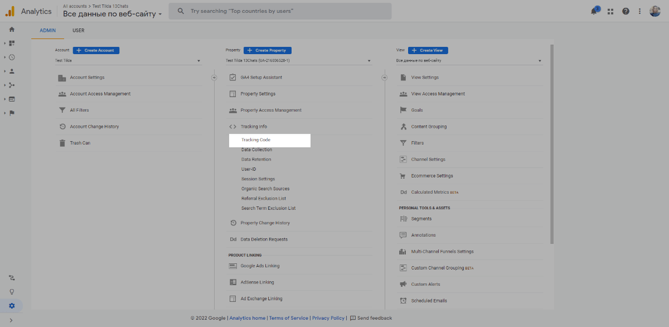The width and height of the screenshot is (669, 327).
Task: Open the notifications bell icon
Action: tap(594, 11)
